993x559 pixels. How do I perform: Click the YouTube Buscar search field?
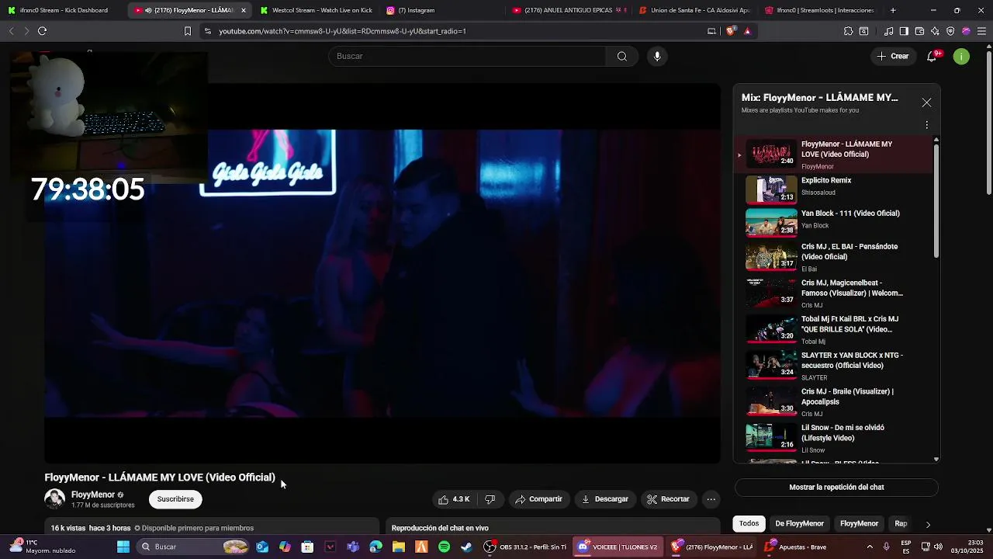tap(467, 56)
